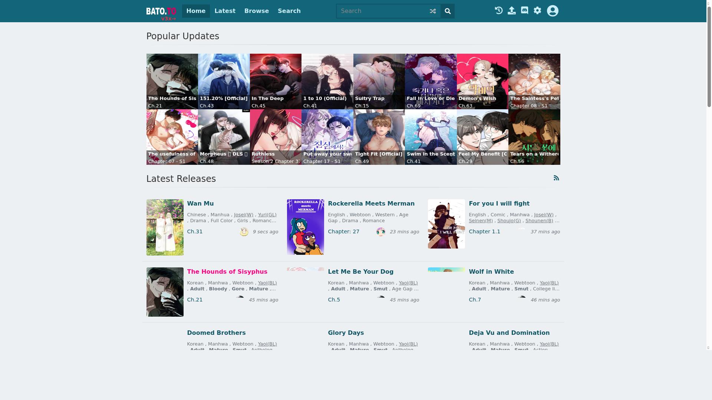Open the Latest menu item

tap(225, 11)
